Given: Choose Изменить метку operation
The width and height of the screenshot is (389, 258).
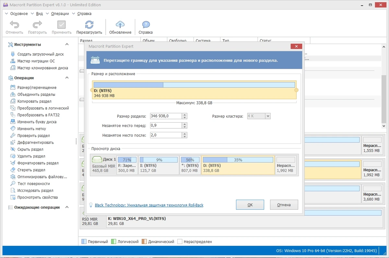Looking at the screenshot, I should pyautogui.click(x=31, y=129).
